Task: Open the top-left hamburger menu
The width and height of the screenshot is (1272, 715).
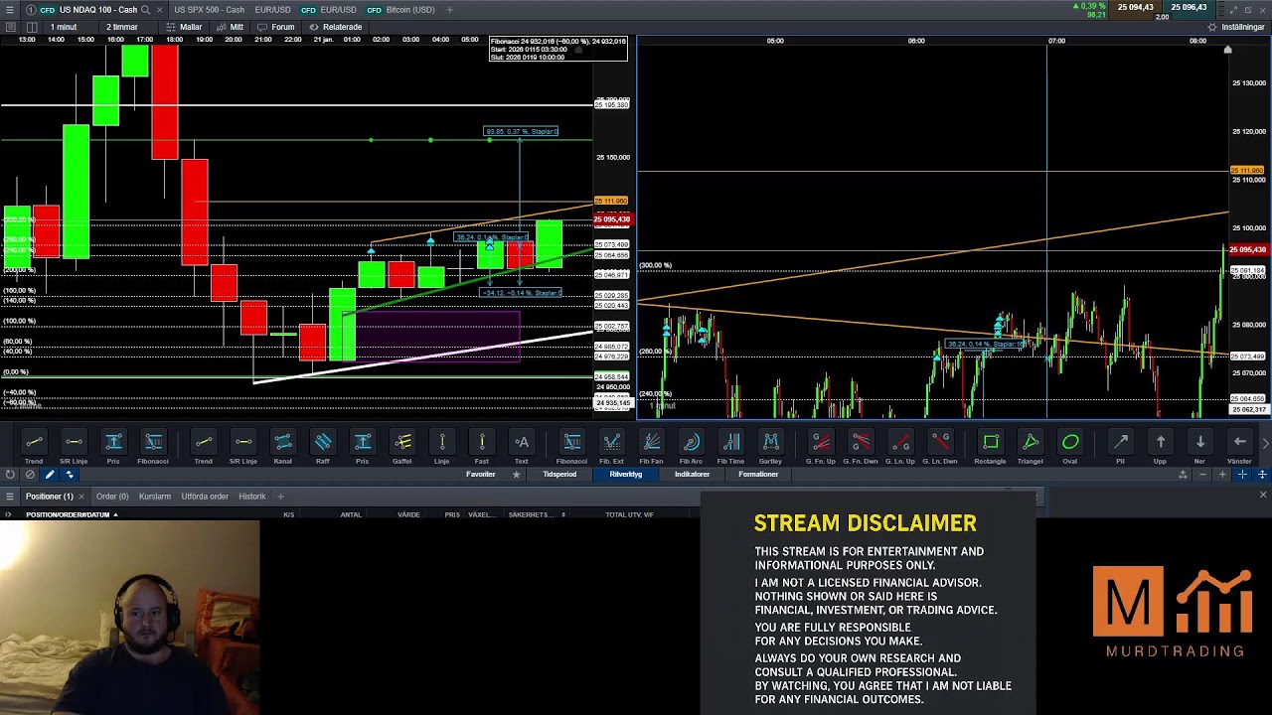Action: coord(8,10)
